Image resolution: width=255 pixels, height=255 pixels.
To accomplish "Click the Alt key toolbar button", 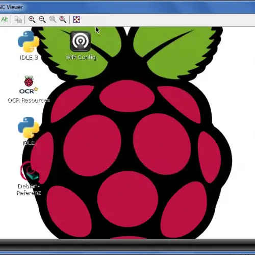I will pos(4,19).
